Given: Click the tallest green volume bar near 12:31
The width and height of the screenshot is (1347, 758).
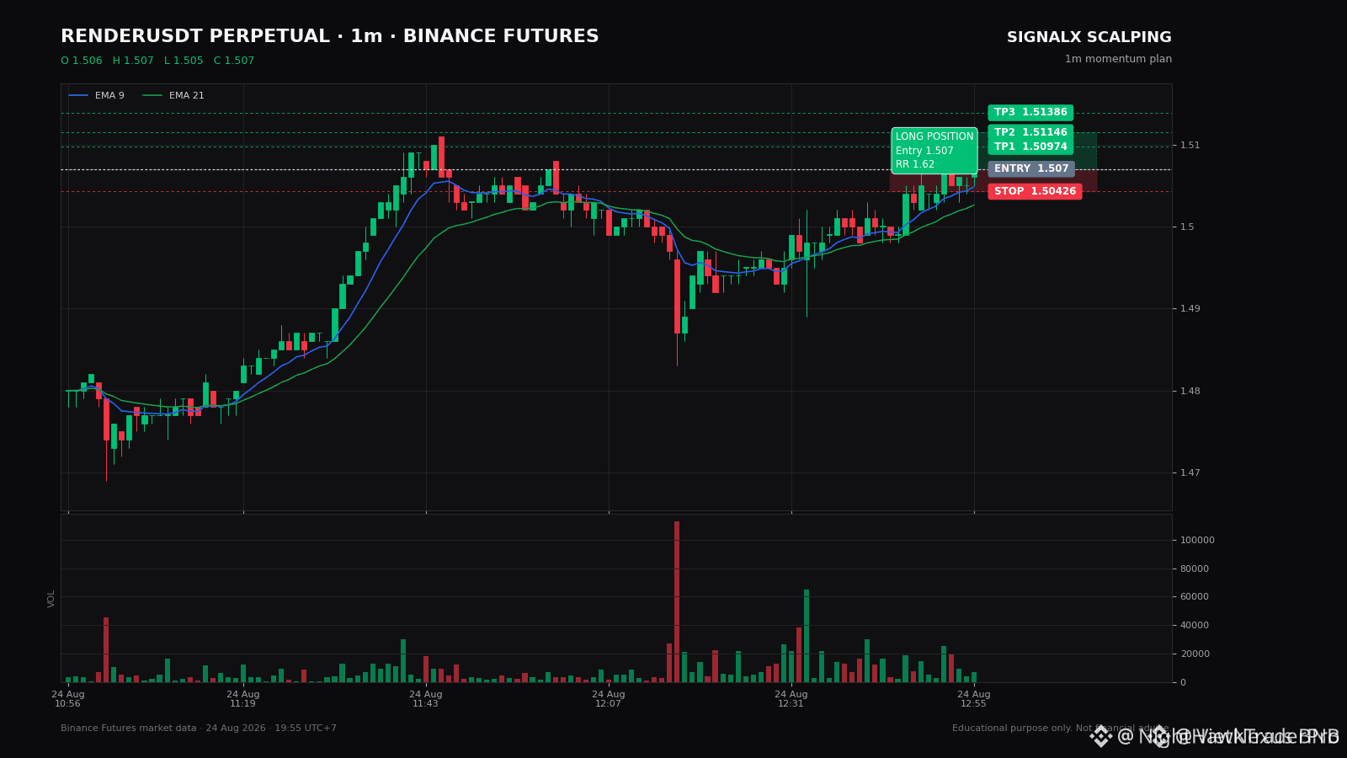Looking at the screenshot, I should coord(807,636).
